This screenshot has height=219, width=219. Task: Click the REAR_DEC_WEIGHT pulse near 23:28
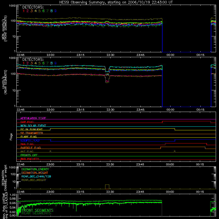[x=107, y=187]
